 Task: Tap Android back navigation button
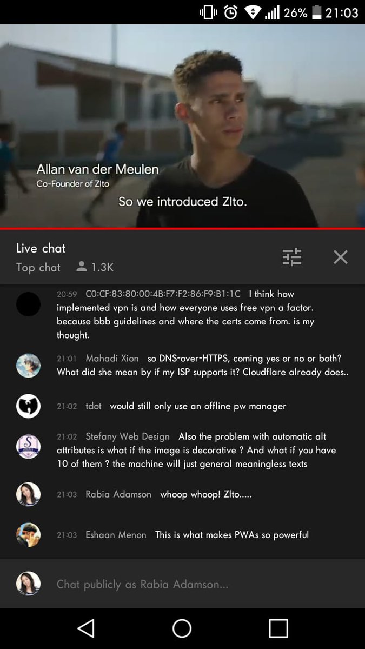pyautogui.click(x=85, y=628)
